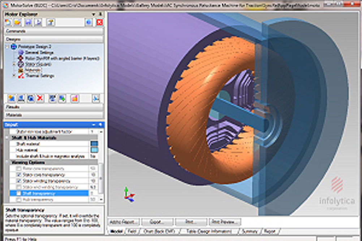Collapse the Prototype Design 2 tree node
Screen dimensions: 362x241
click(7, 47)
